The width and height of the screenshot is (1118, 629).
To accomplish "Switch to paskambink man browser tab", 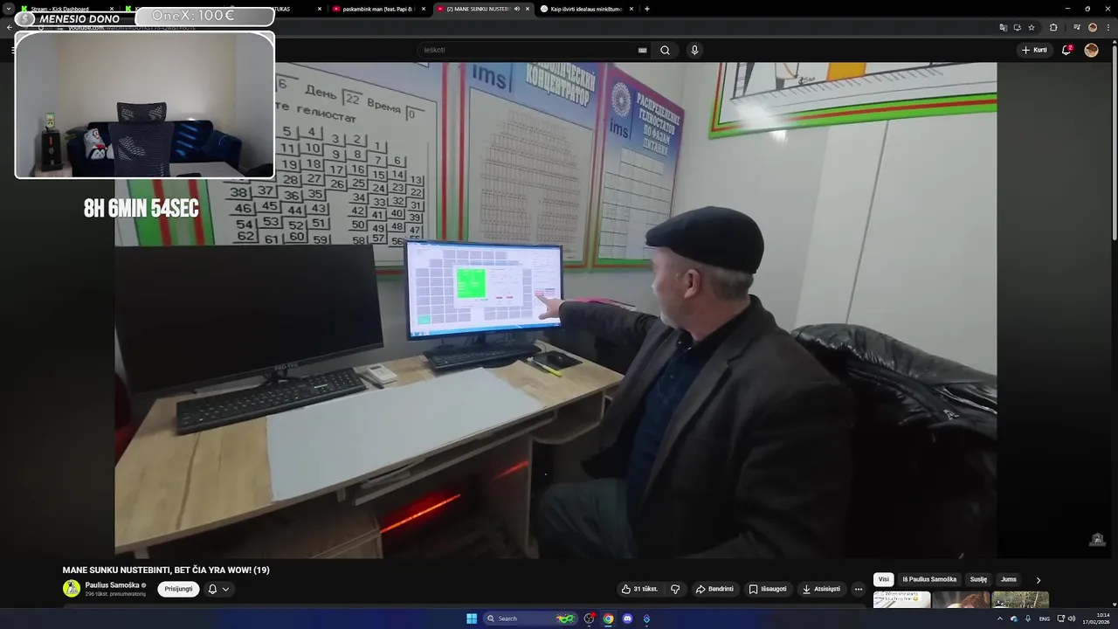I will pos(377,9).
